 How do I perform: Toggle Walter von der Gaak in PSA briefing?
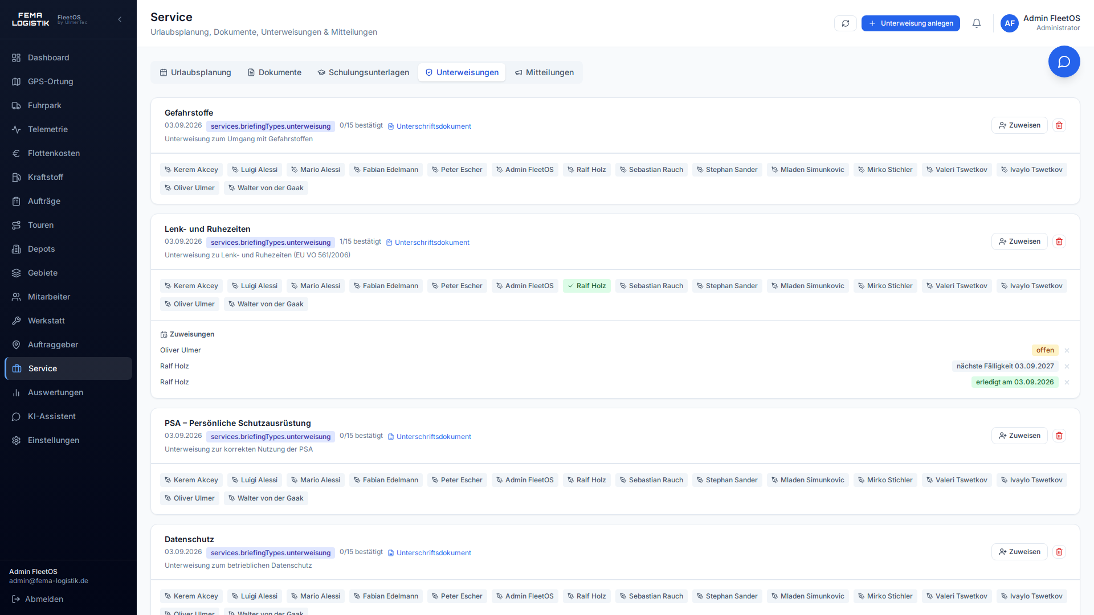266,498
